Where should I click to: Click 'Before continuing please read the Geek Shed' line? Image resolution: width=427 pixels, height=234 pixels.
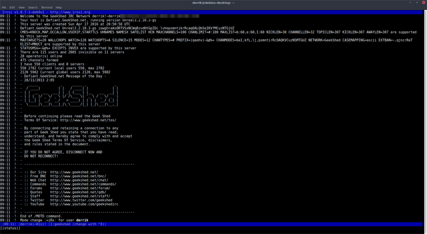[67, 116]
